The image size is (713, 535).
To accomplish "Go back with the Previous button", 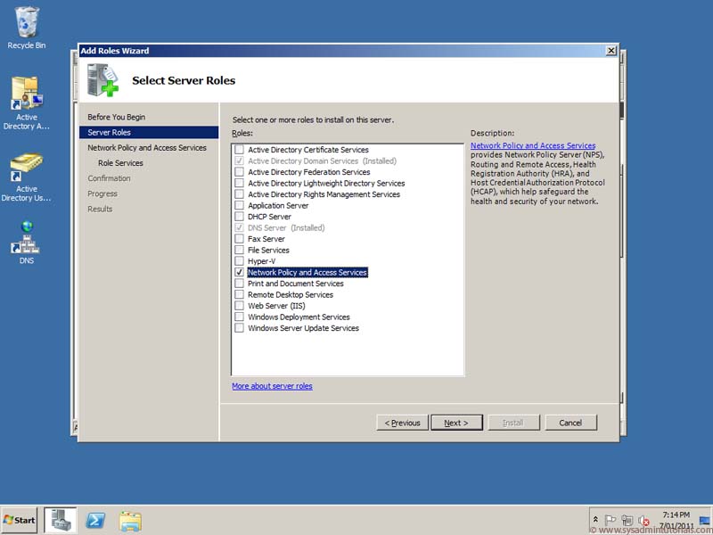I will pos(403,423).
